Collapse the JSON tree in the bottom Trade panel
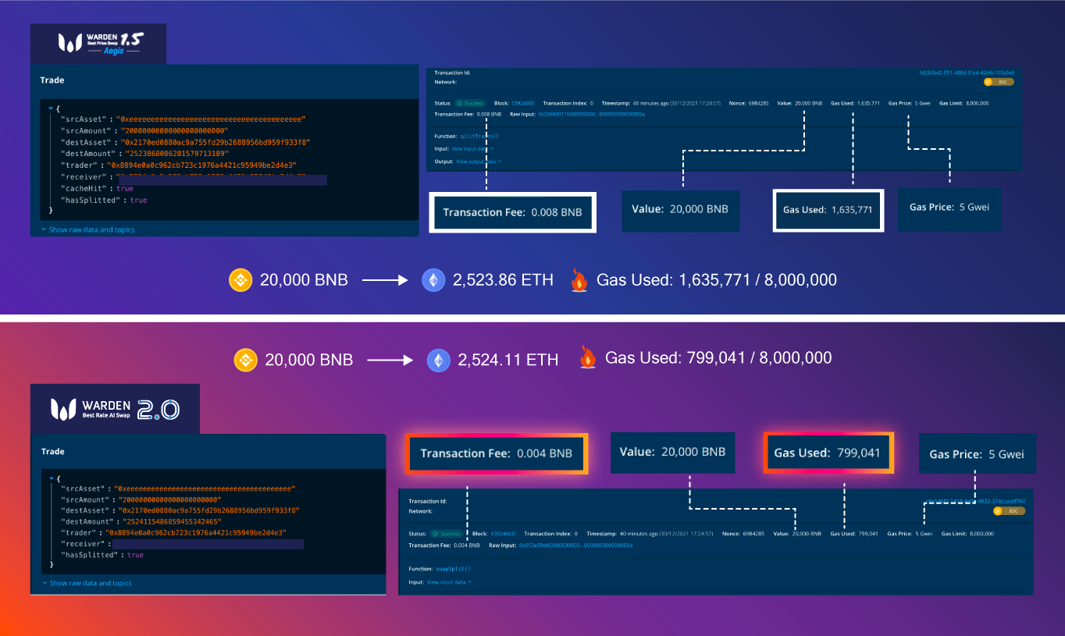 coord(51,478)
